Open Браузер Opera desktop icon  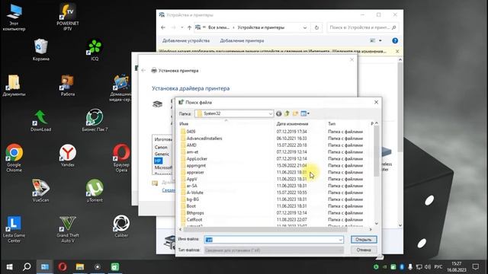pyautogui.click(x=121, y=158)
